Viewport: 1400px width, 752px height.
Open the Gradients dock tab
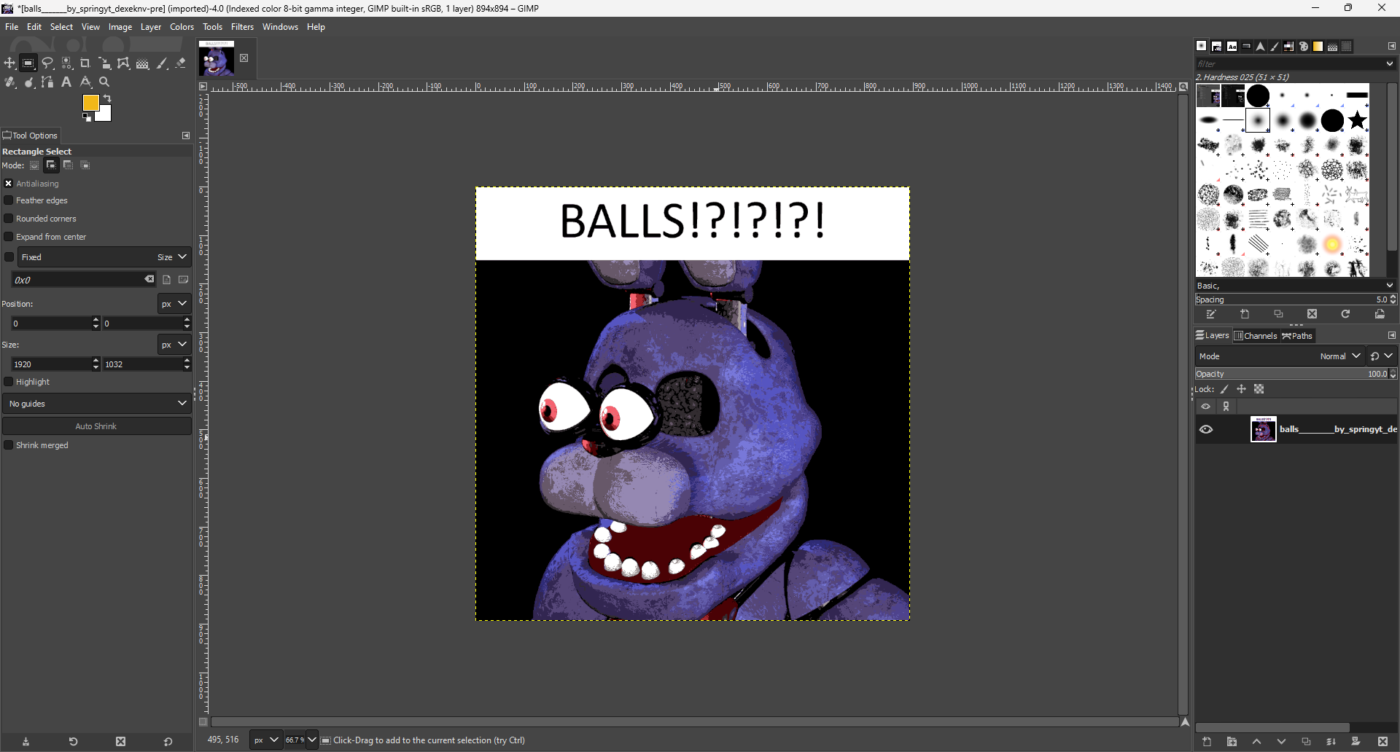click(x=1318, y=46)
